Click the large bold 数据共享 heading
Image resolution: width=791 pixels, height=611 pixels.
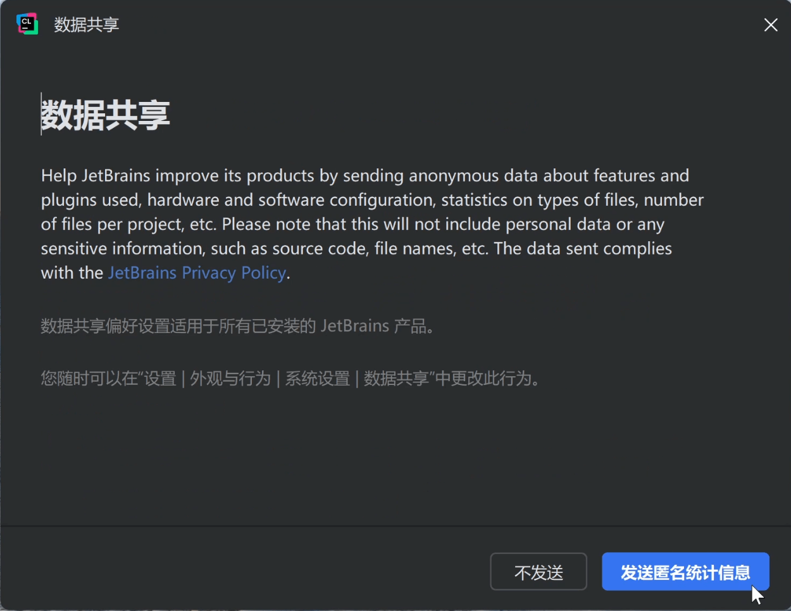(x=106, y=115)
